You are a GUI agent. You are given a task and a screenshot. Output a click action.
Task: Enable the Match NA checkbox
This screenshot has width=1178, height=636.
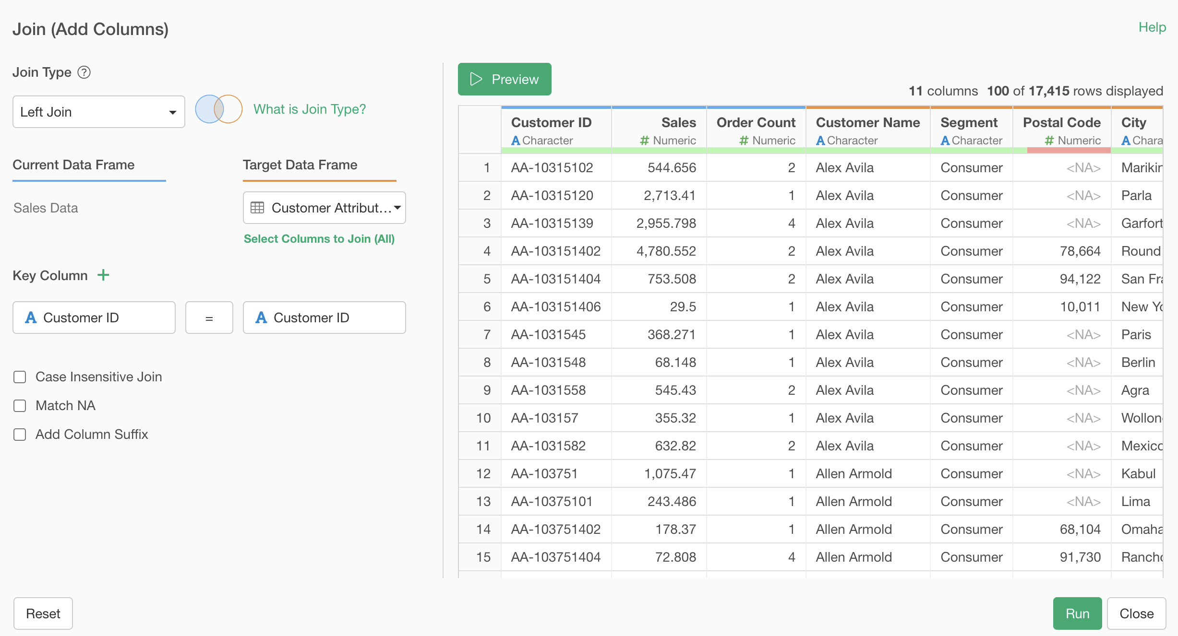point(20,405)
